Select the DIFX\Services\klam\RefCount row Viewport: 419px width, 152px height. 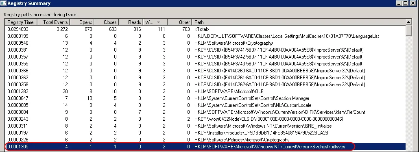point(205,112)
